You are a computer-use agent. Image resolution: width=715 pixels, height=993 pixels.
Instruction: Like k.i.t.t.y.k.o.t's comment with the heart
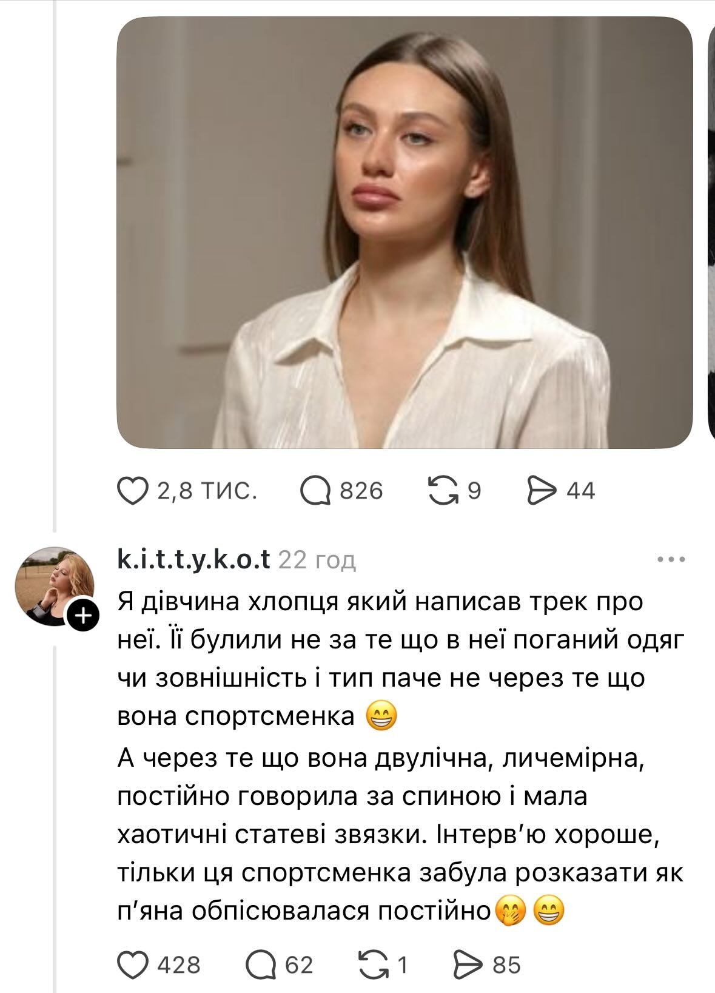[133, 964]
